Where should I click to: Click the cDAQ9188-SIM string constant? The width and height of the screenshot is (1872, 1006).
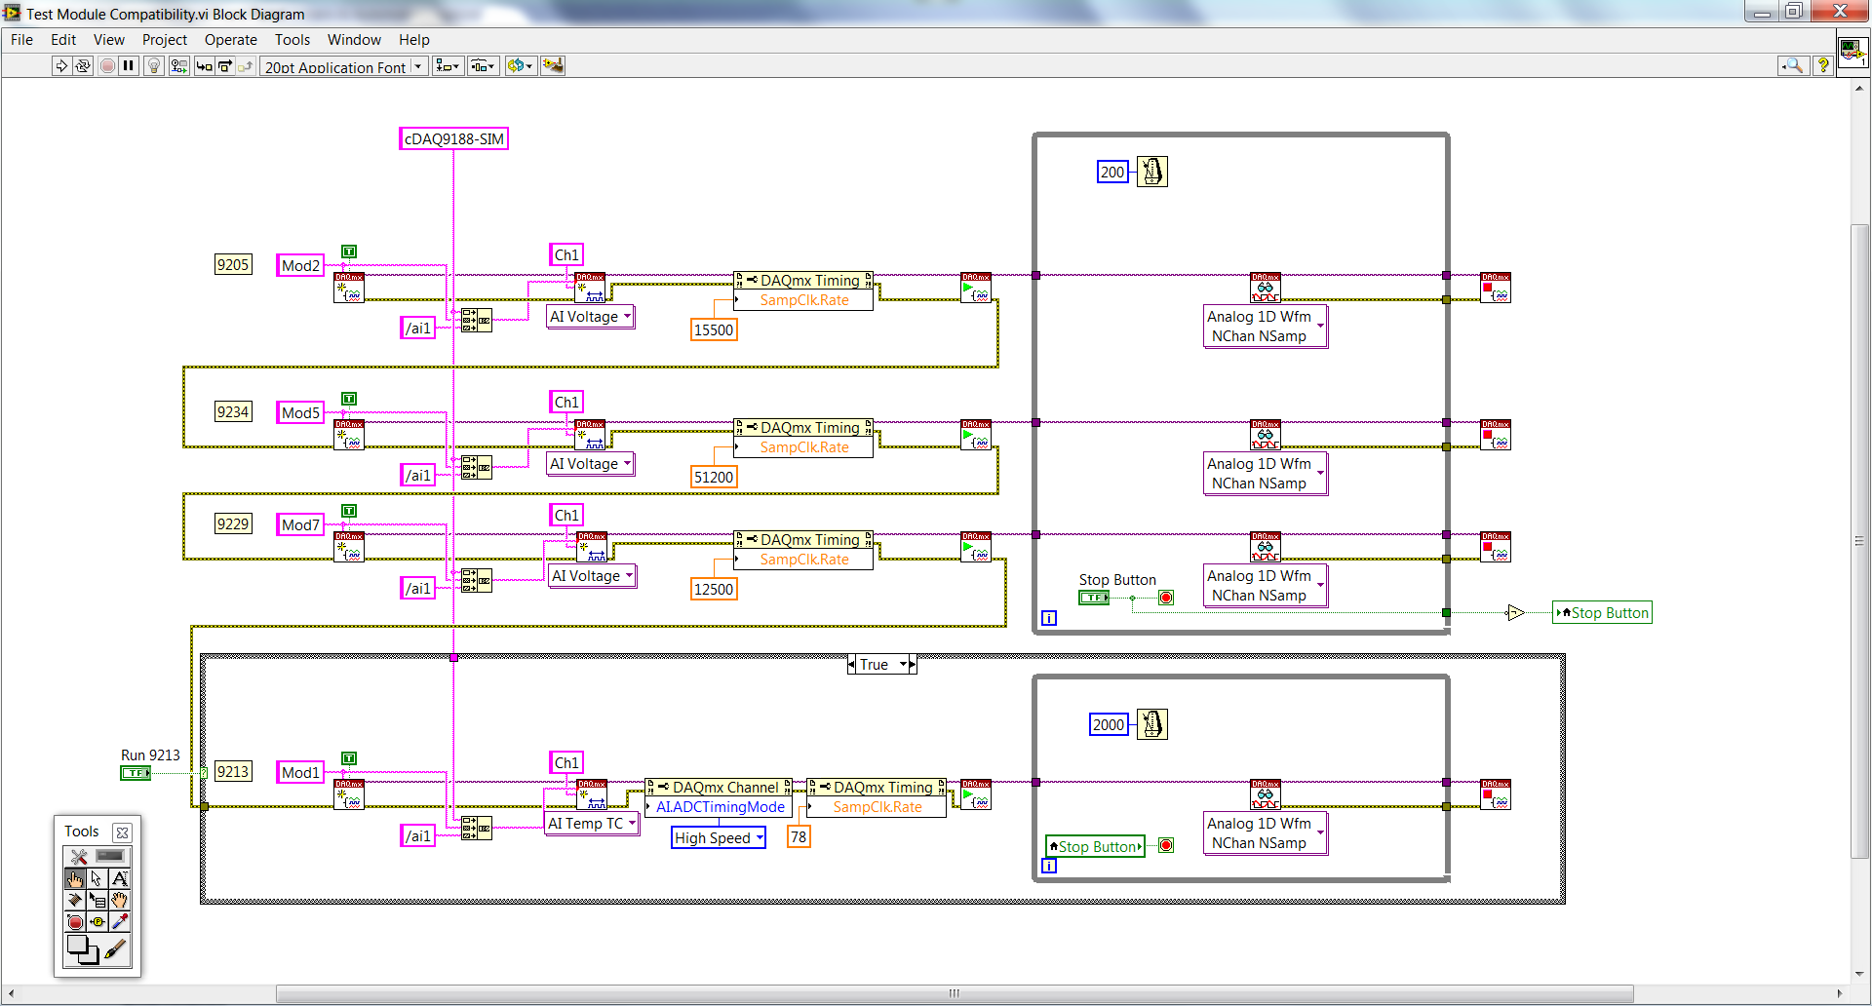point(454,138)
